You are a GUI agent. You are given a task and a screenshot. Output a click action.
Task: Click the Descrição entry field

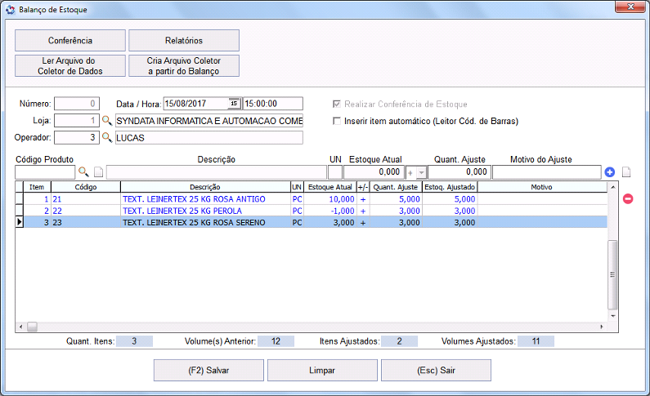217,172
